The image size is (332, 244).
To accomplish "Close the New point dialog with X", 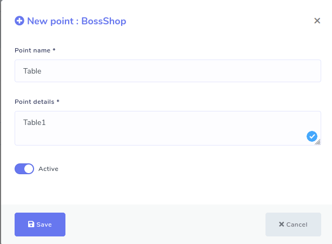I will pyautogui.click(x=317, y=21).
